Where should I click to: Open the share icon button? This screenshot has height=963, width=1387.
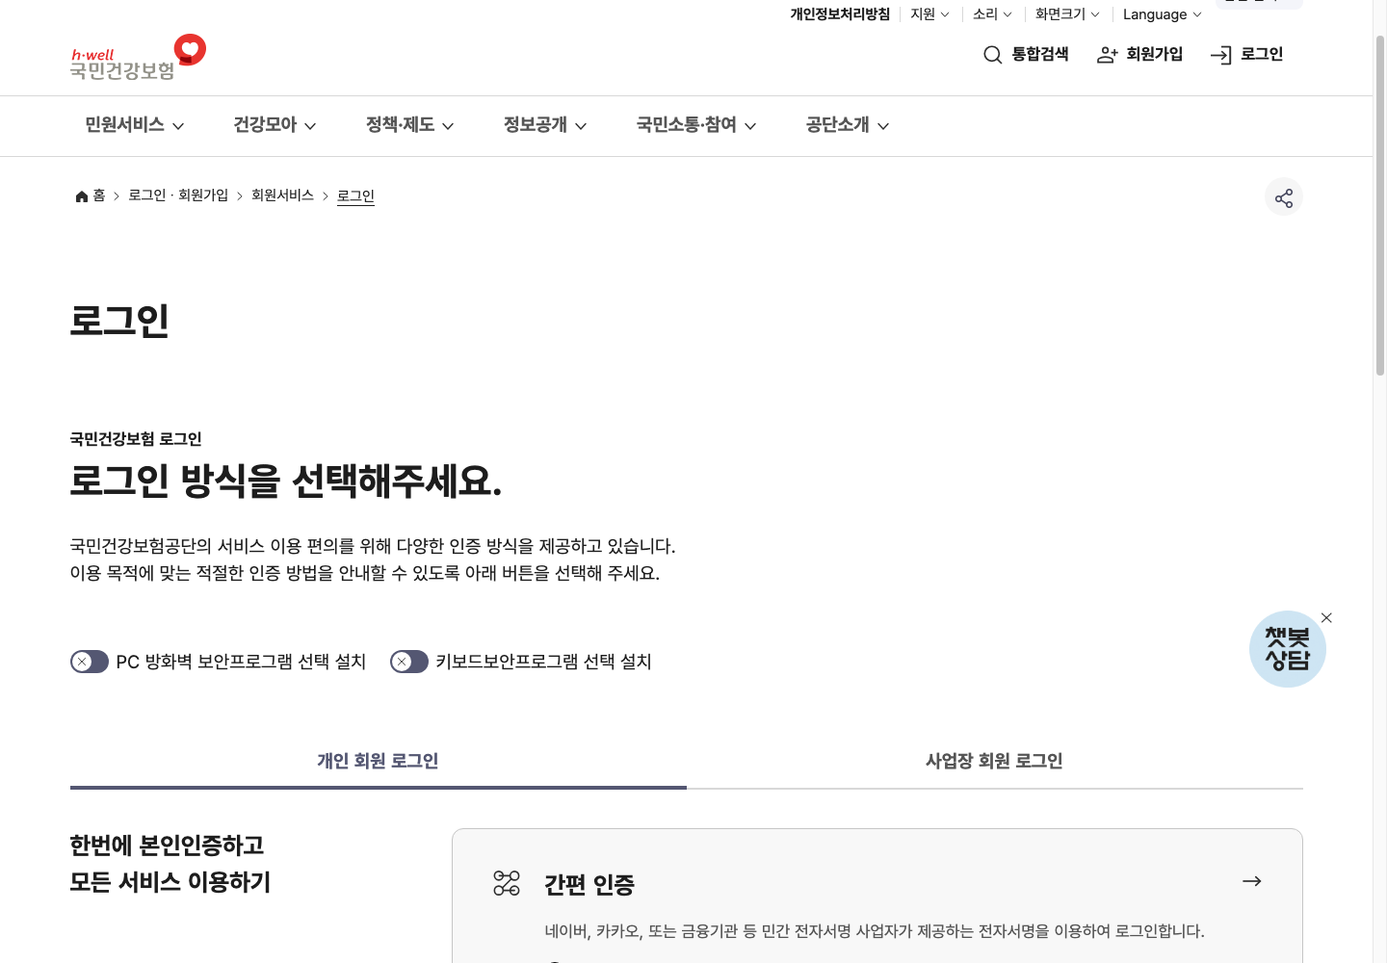click(1284, 197)
